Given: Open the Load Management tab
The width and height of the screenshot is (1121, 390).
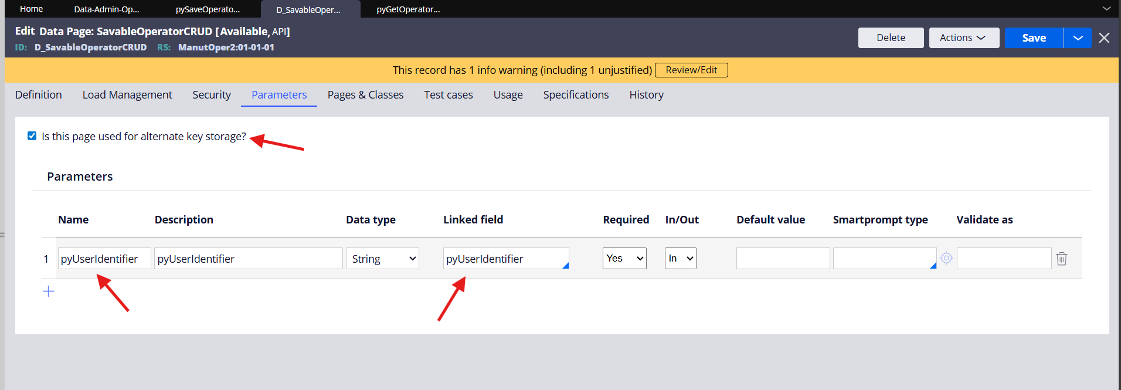Looking at the screenshot, I should (127, 95).
